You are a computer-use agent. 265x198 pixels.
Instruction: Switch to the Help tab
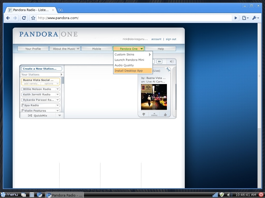[x=160, y=48]
